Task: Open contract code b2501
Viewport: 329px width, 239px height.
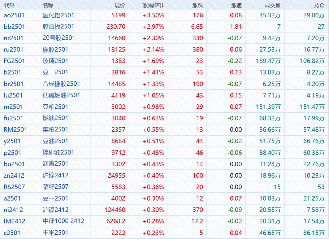Action: tap(12, 72)
